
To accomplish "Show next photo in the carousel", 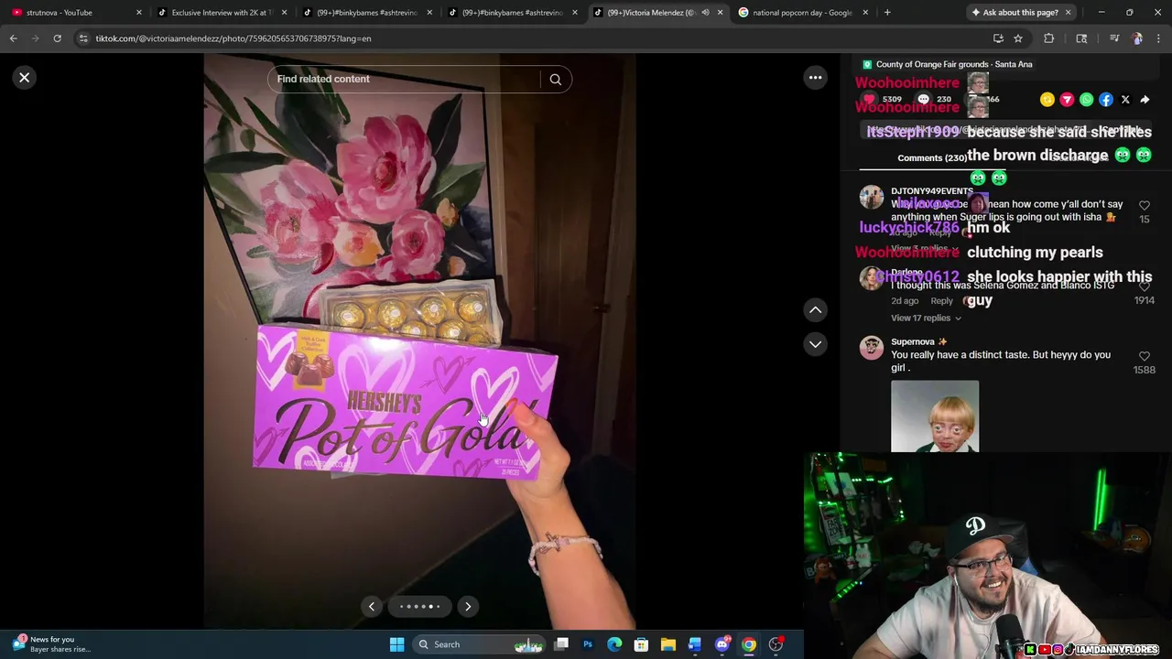I will pos(468,606).
